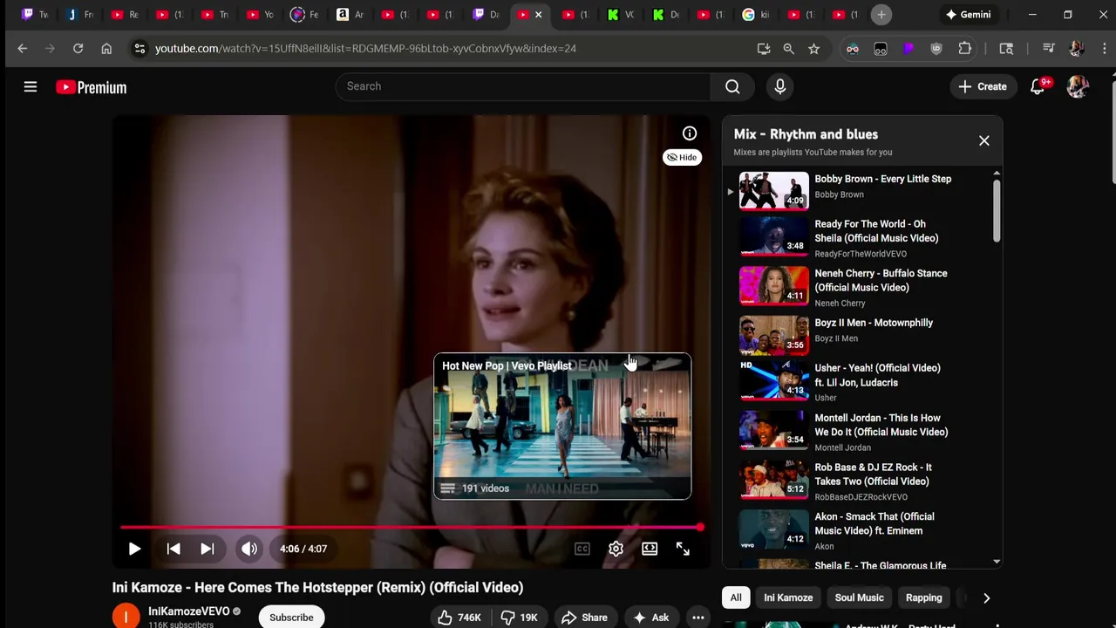Seek on the video progress bar
The image size is (1116, 628).
point(411,528)
